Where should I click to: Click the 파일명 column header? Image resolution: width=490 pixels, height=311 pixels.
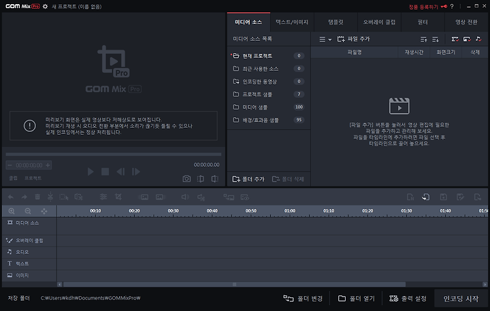(355, 52)
